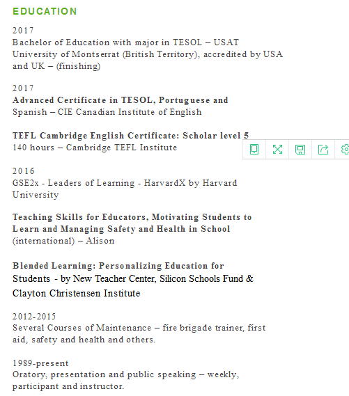
Task: Click the 1989-present date label
Action: click(40, 363)
